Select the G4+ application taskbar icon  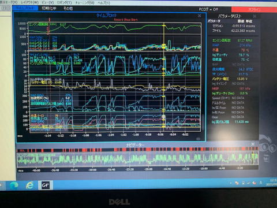(x=45, y=185)
